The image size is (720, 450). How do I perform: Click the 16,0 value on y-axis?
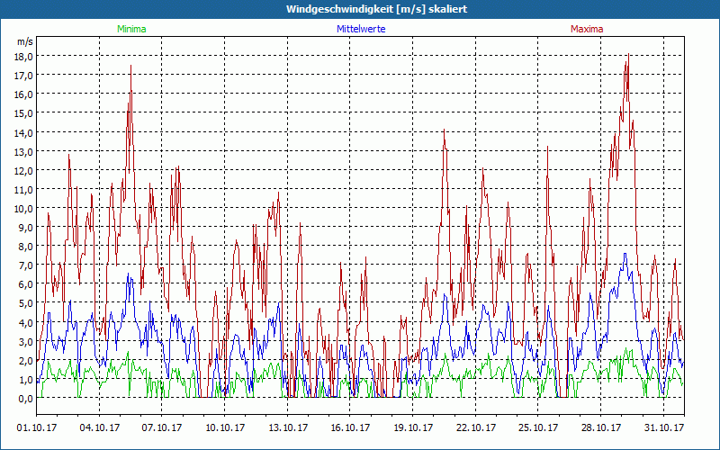coord(25,94)
